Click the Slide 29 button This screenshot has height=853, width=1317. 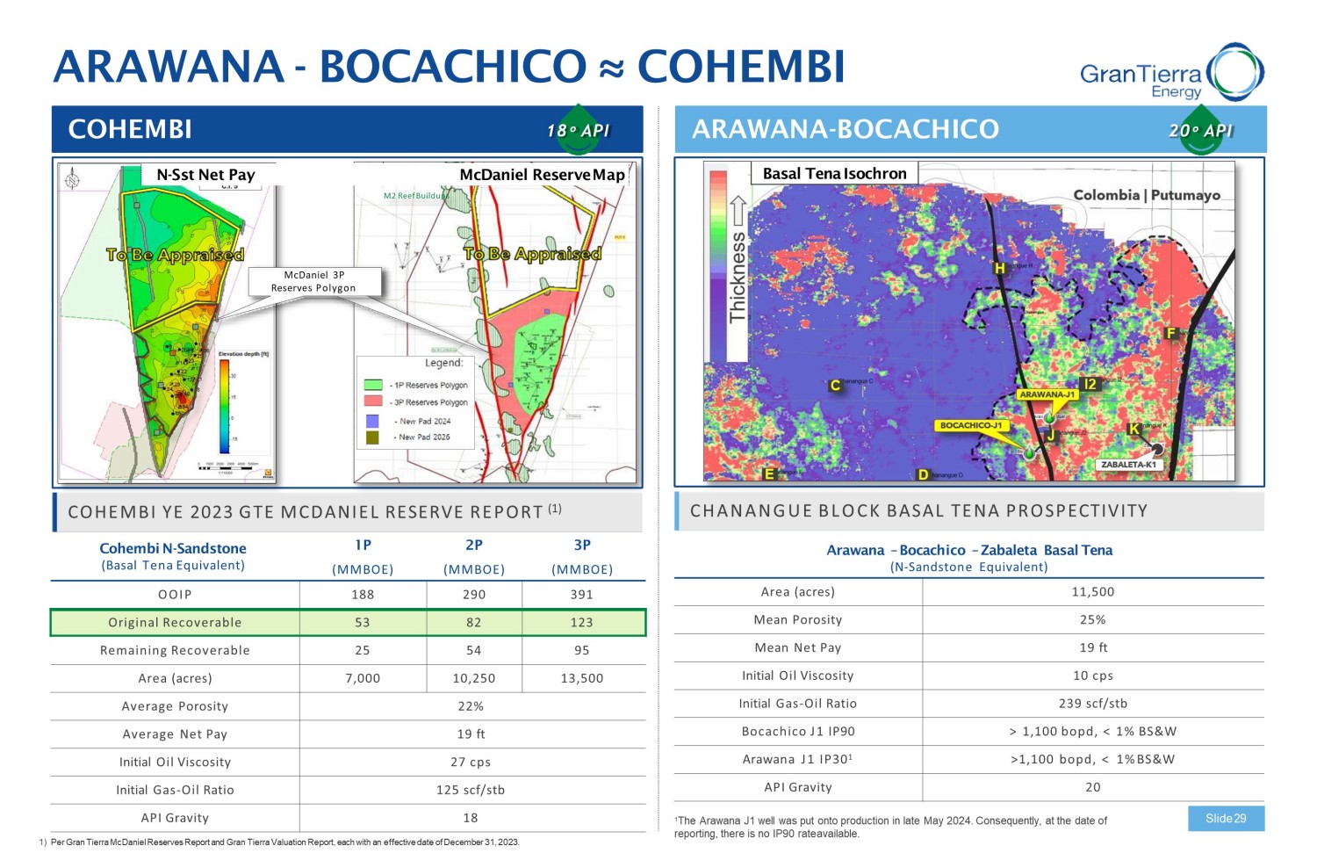tap(1226, 818)
